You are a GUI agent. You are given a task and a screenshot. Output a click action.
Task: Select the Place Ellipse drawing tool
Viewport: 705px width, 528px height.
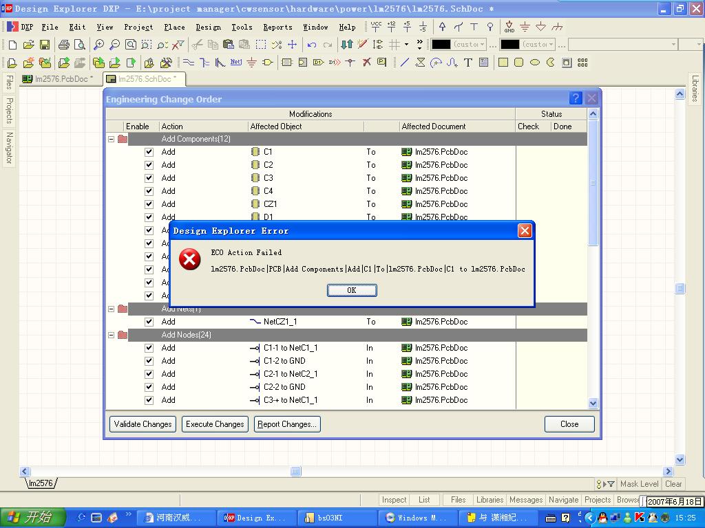tap(534, 63)
